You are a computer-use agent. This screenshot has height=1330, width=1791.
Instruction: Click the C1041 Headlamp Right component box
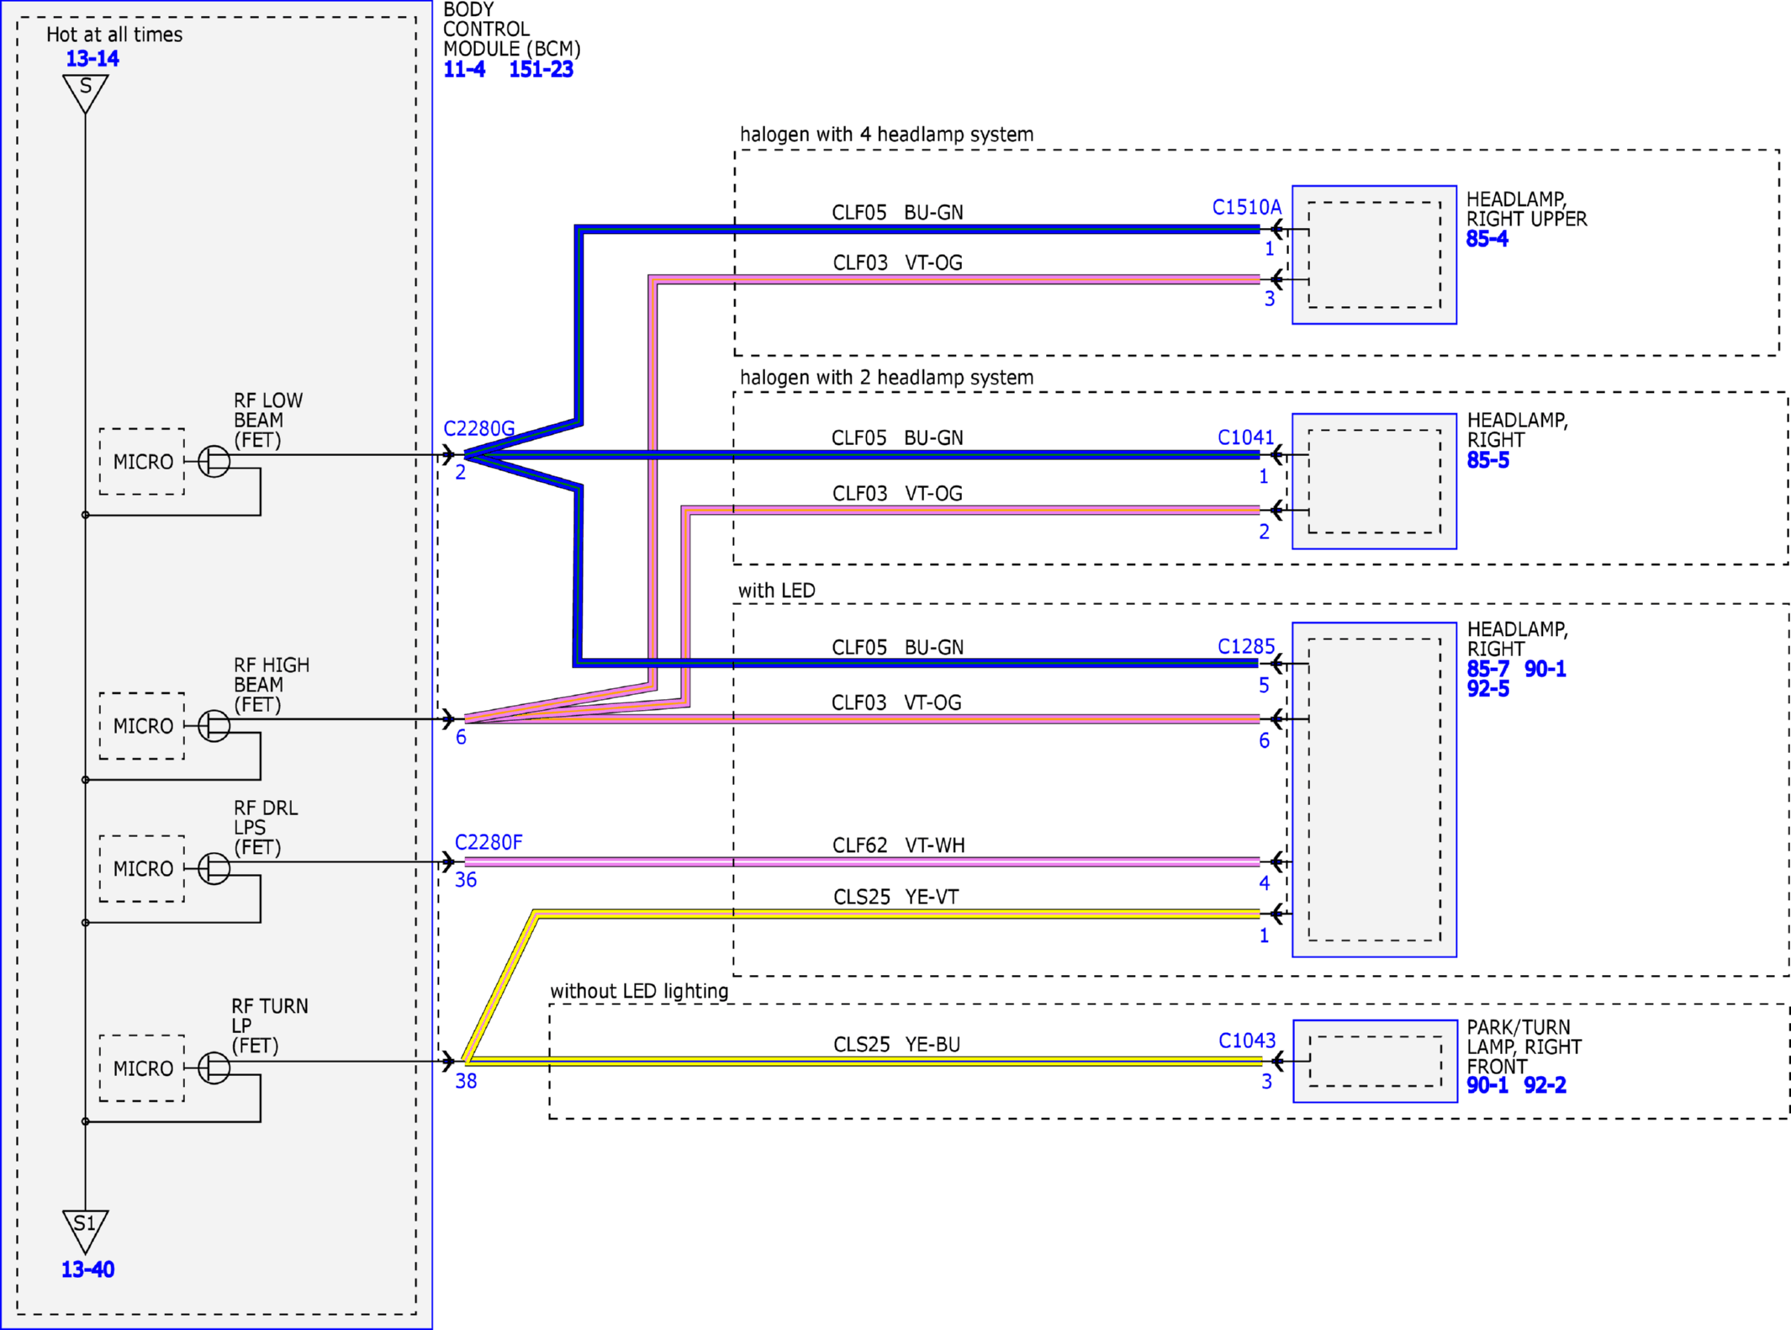click(x=1374, y=481)
